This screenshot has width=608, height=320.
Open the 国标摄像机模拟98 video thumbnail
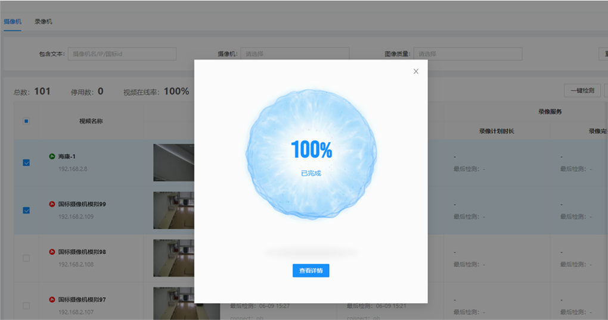tap(173, 258)
